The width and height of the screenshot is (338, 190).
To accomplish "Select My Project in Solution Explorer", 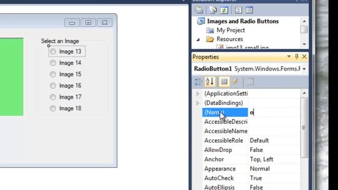I will 231,30.
